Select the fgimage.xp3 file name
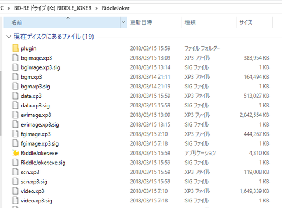282x212 pixels. 36,134
